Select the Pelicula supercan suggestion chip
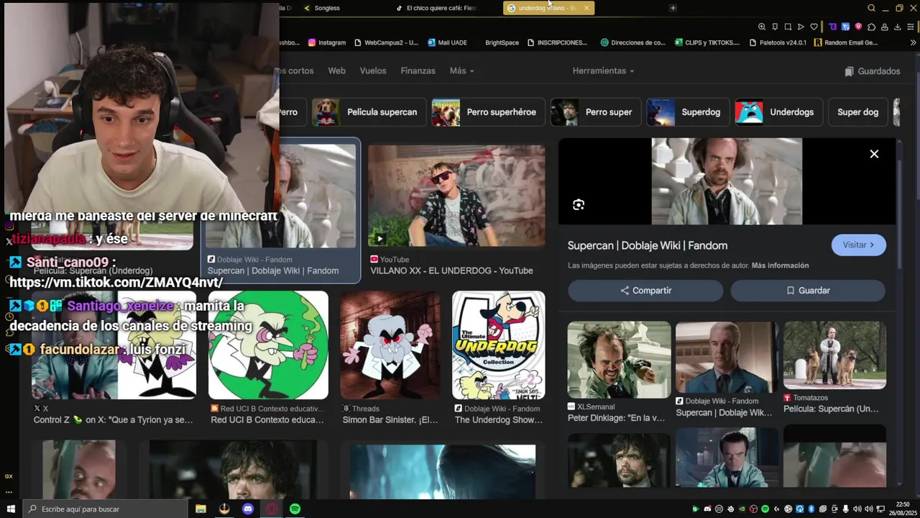 (x=368, y=112)
